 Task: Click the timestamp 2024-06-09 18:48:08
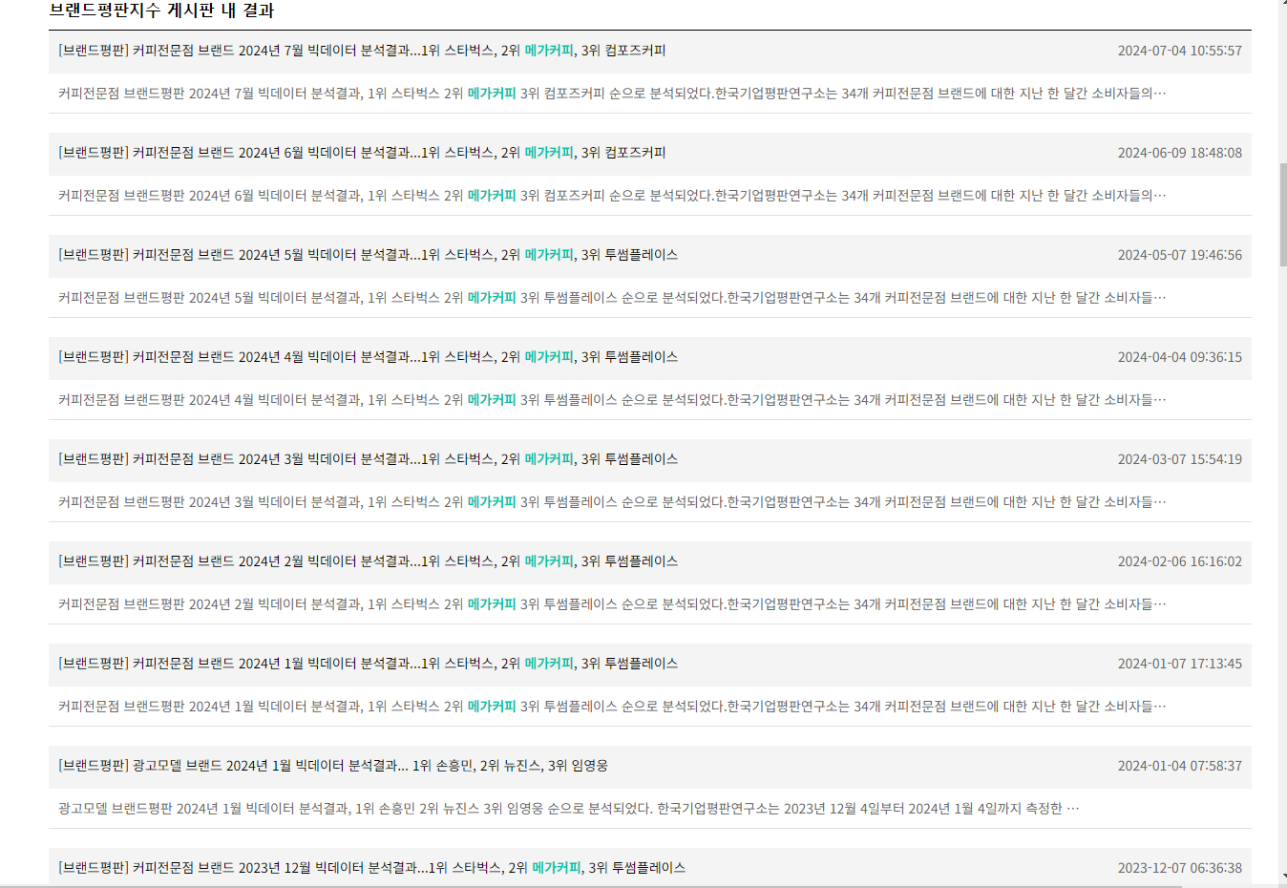[x=1180, y=153]
